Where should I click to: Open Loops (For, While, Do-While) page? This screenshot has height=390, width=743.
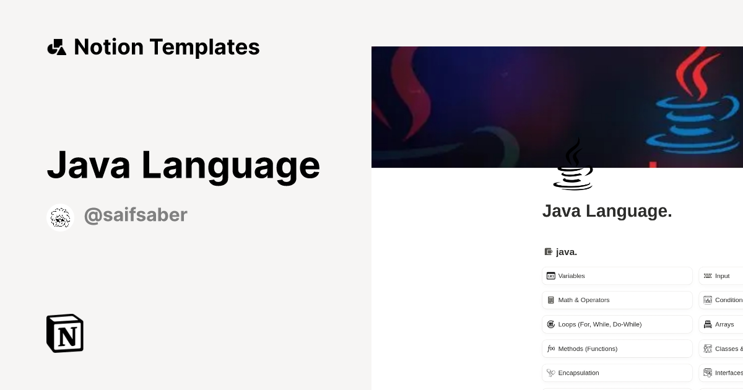[617, 324]
